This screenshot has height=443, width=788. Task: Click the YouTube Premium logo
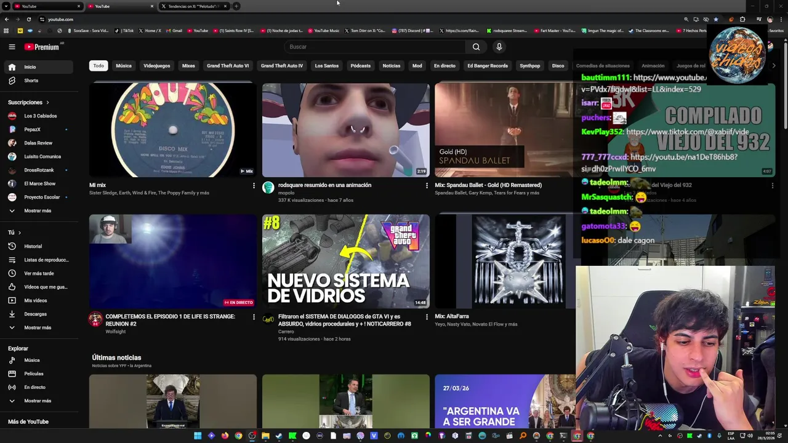point(41,47)
